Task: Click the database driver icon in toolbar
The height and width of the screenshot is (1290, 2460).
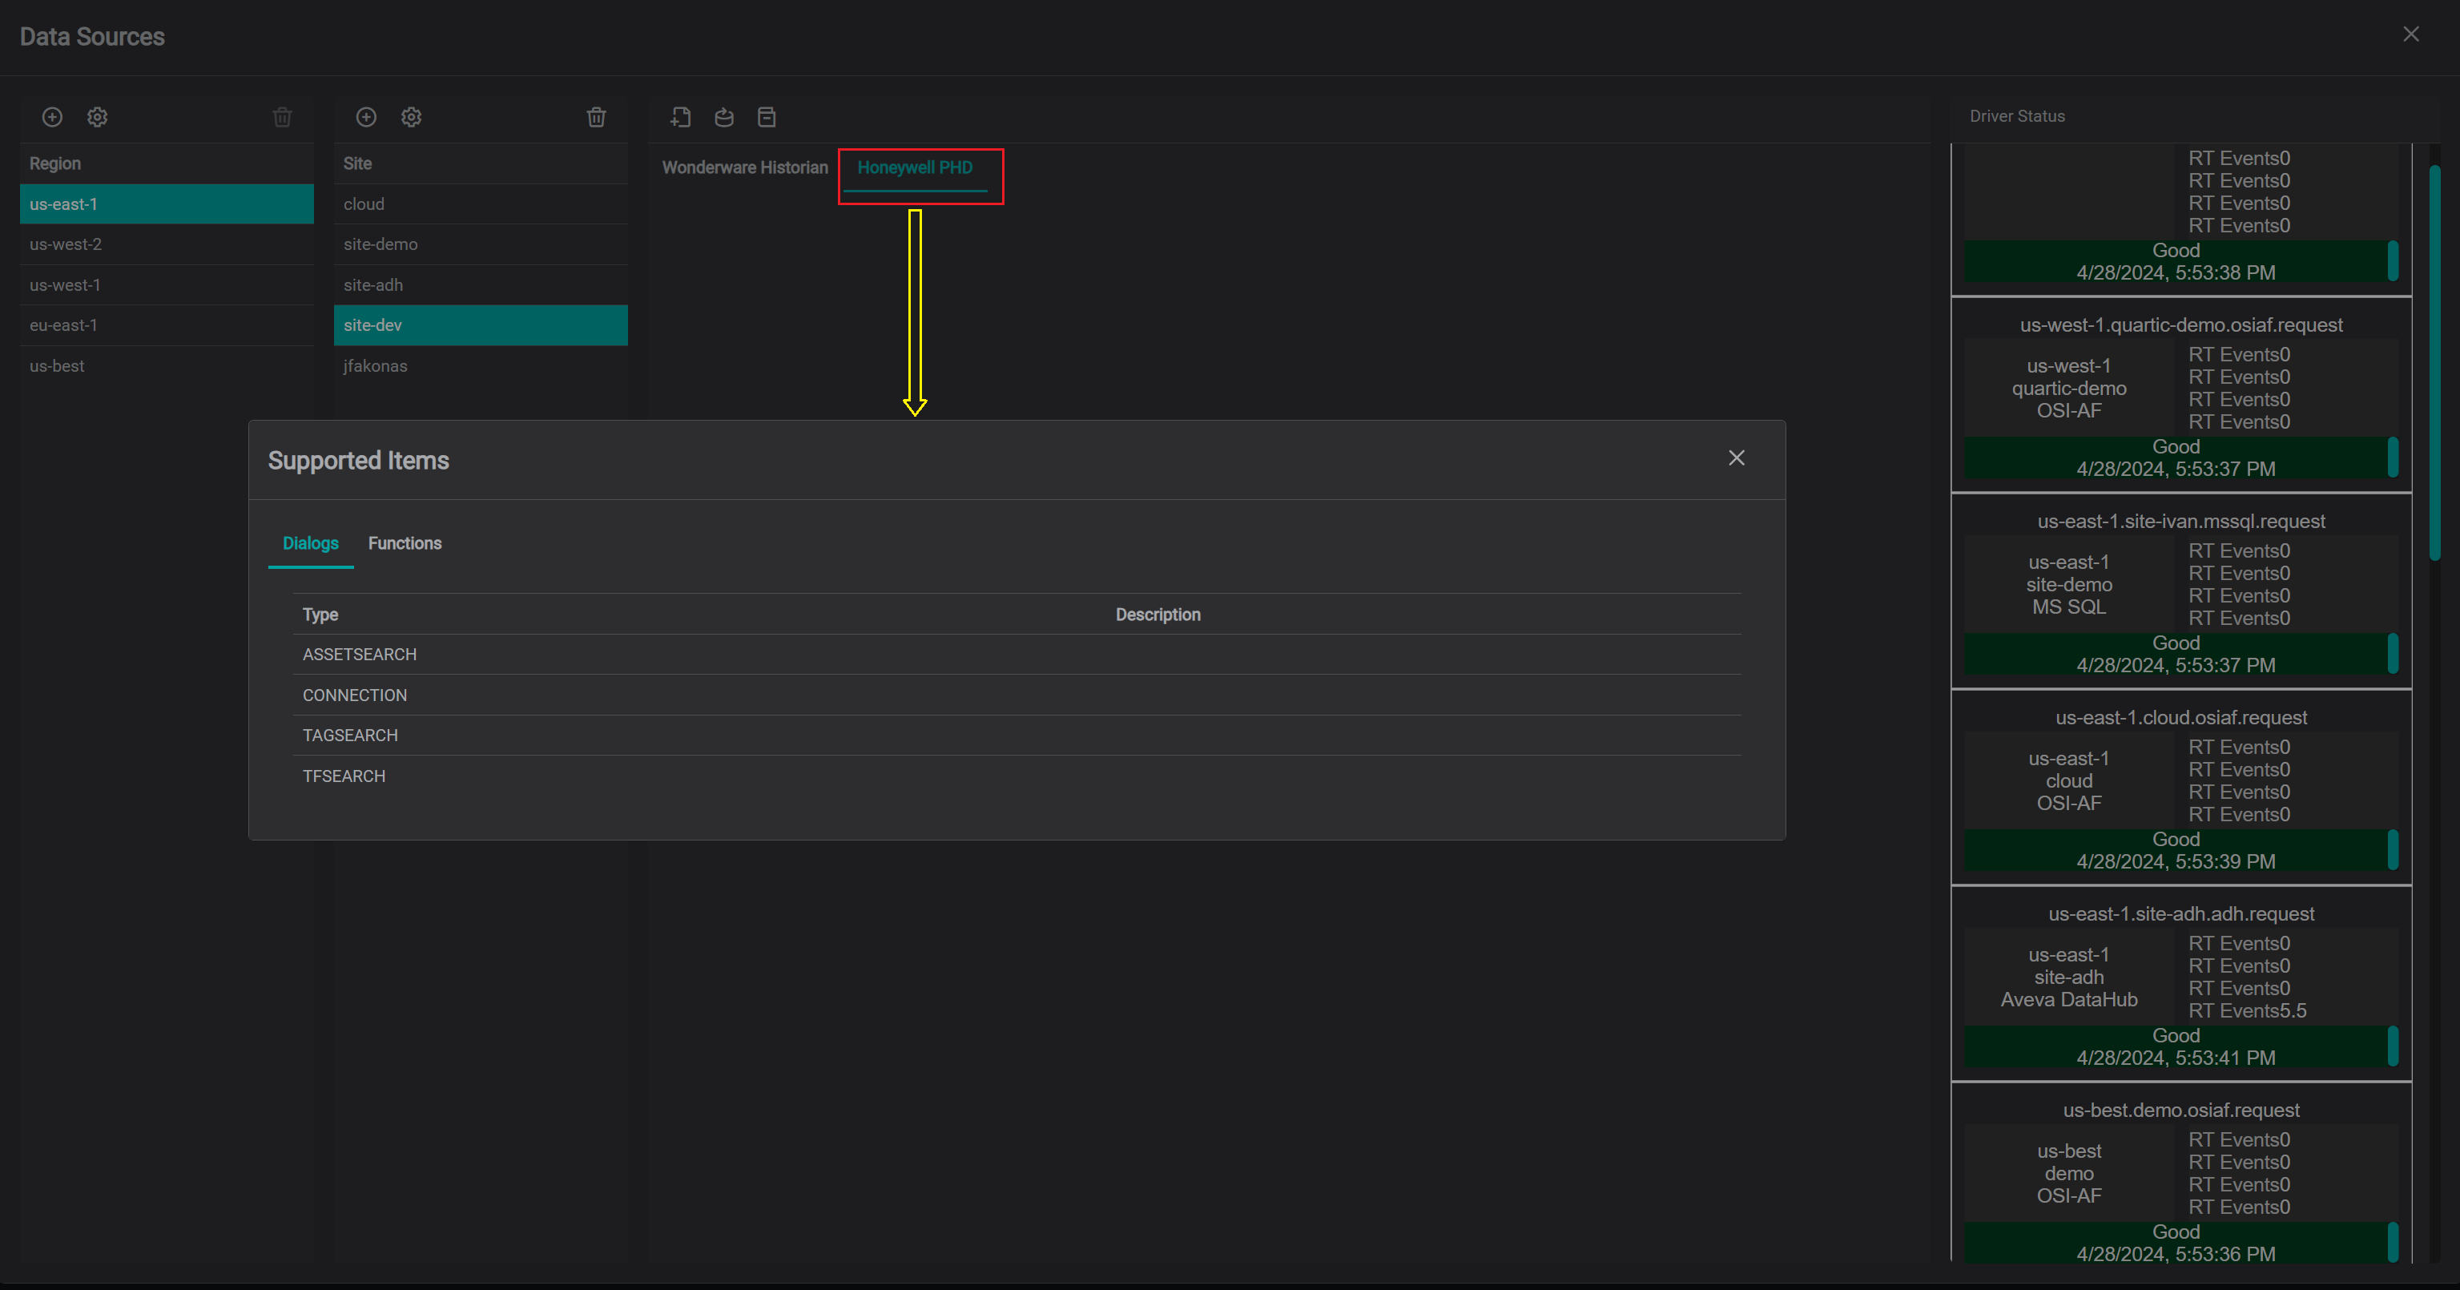Action: coord(725,116)
